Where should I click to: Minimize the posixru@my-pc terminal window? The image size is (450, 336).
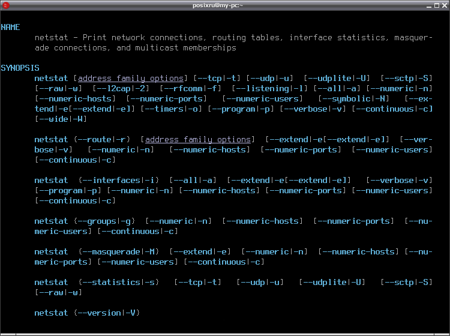[429, 5]
